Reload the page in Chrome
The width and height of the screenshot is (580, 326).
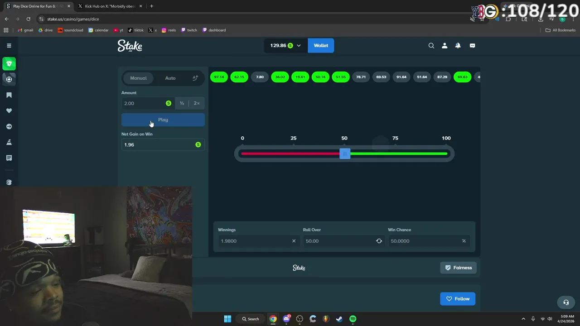click(x=28, y=19)
